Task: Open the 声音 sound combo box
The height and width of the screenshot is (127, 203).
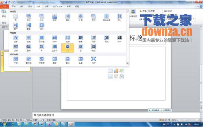Action: point(155,11)
